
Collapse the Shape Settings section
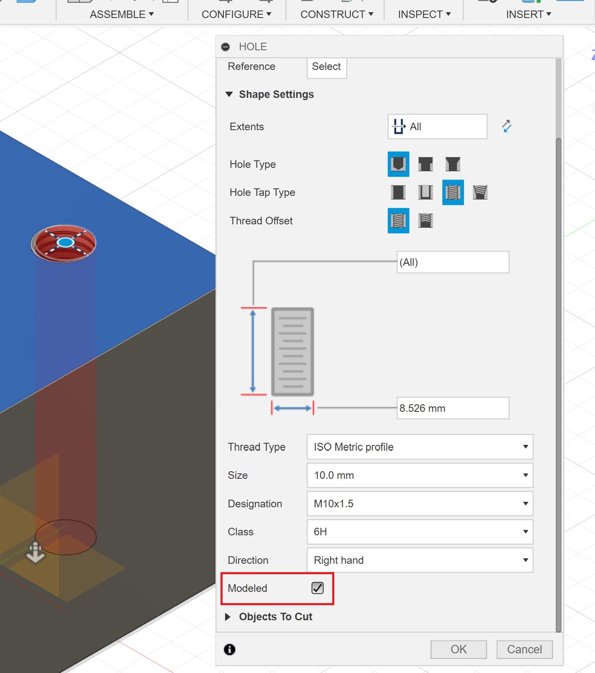[229, 95]
